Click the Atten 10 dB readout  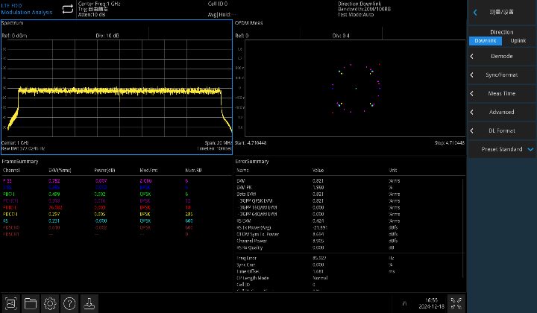coord(92,15)
